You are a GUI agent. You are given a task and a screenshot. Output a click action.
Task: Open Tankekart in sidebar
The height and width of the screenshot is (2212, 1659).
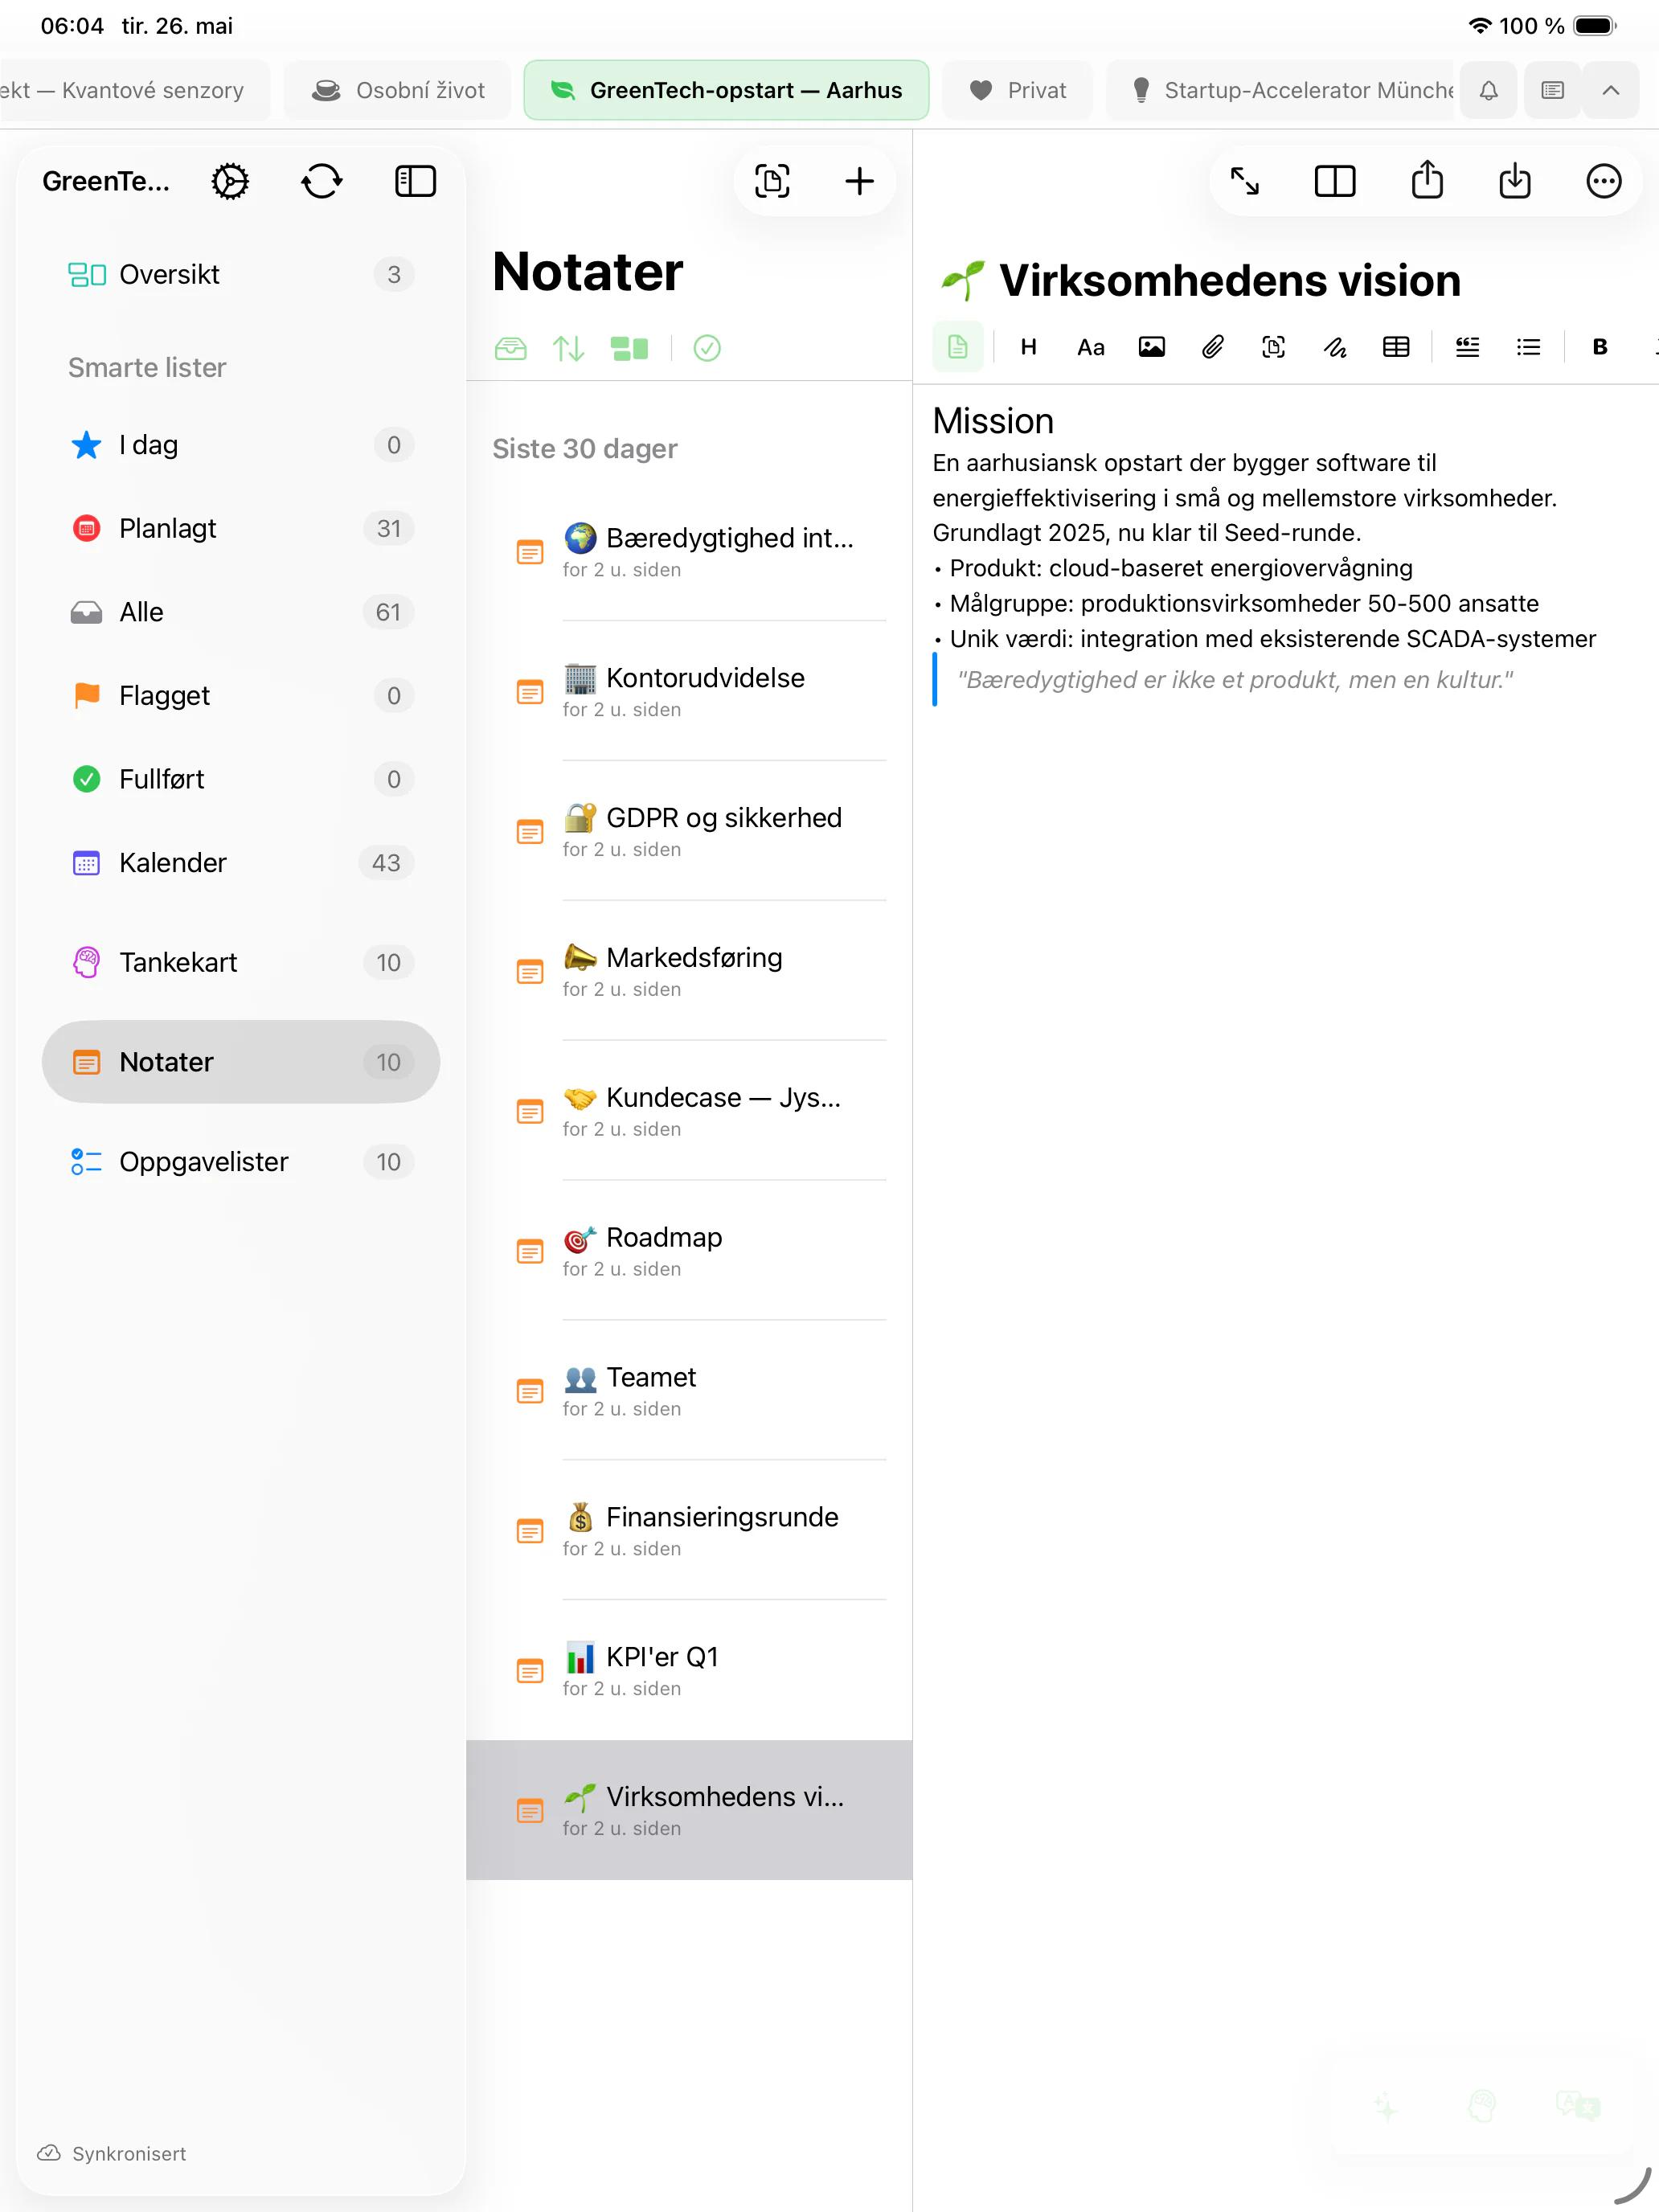[241, 962]
